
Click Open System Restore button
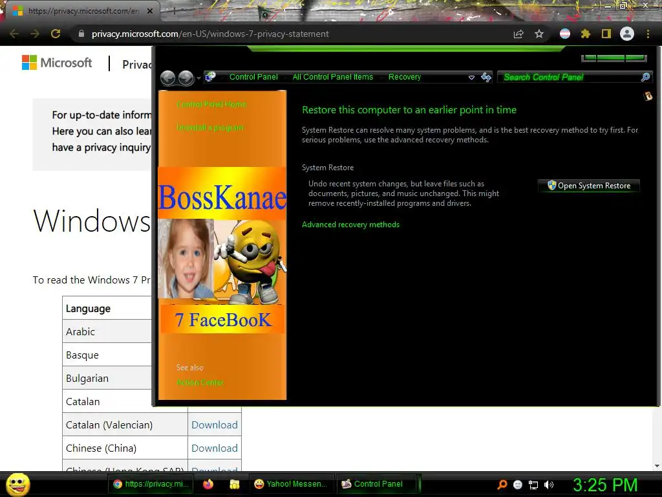pyautogui.click(x=589, y=186)
